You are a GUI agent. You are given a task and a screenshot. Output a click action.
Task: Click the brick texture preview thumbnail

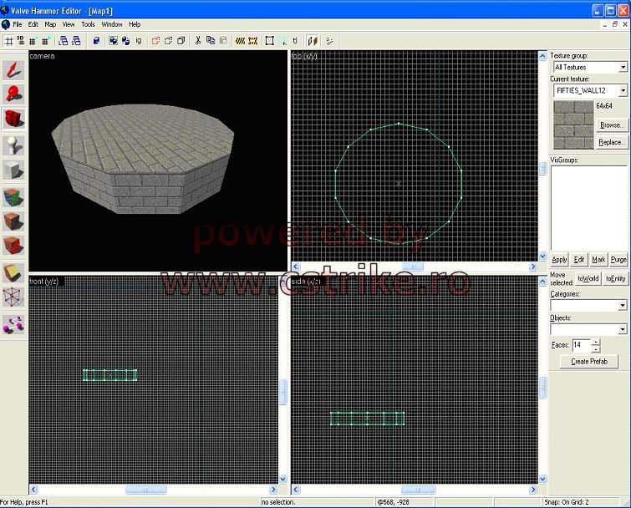point(572,125)
